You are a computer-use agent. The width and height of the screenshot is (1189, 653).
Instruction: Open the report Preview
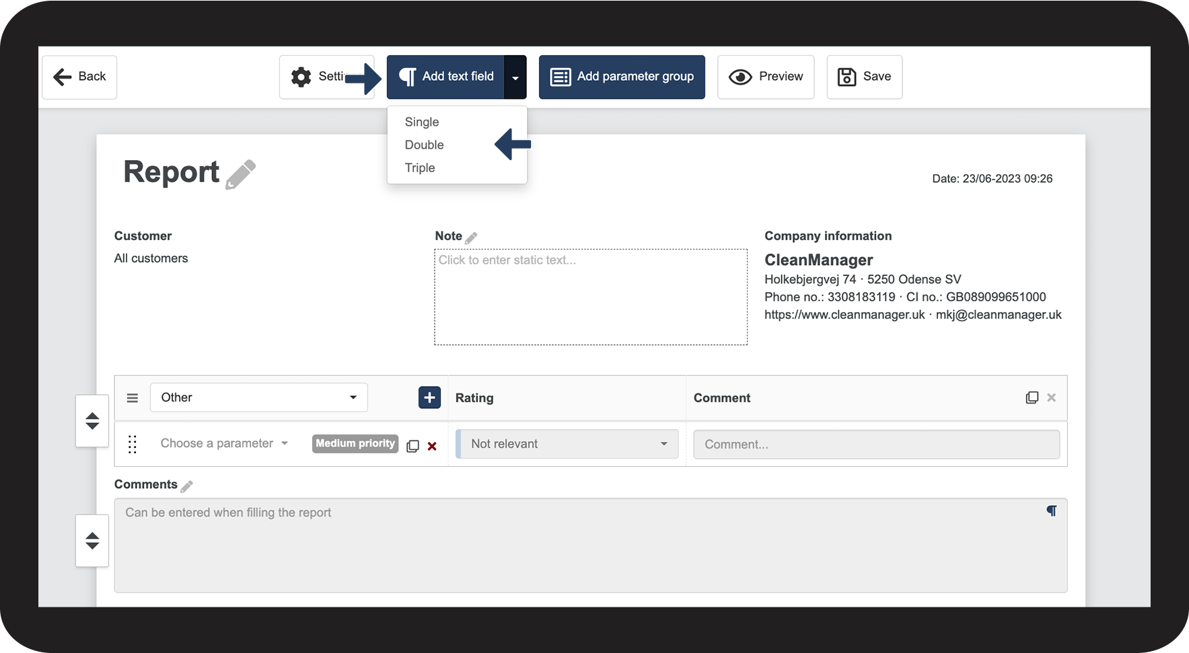(x=766, y=77)
